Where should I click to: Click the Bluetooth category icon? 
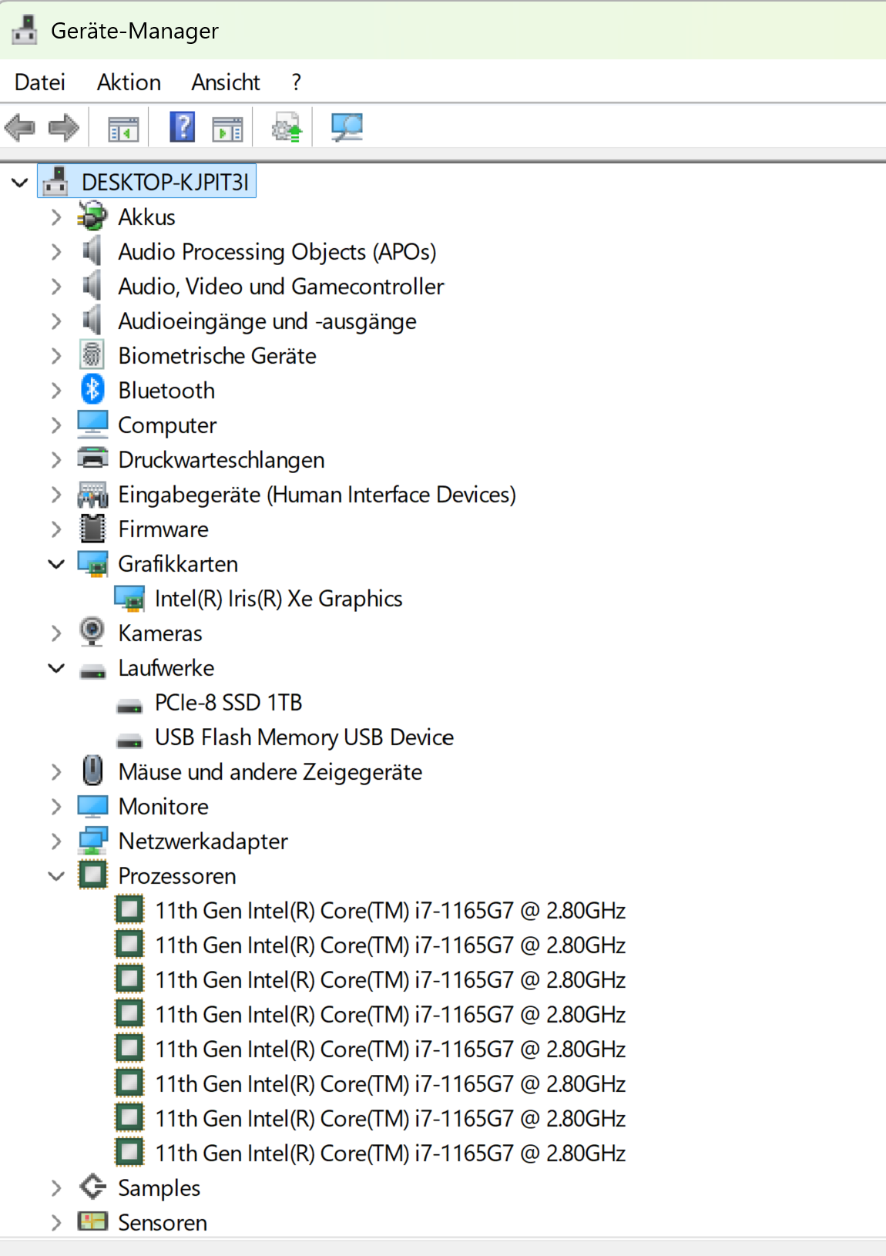point(92,390)
